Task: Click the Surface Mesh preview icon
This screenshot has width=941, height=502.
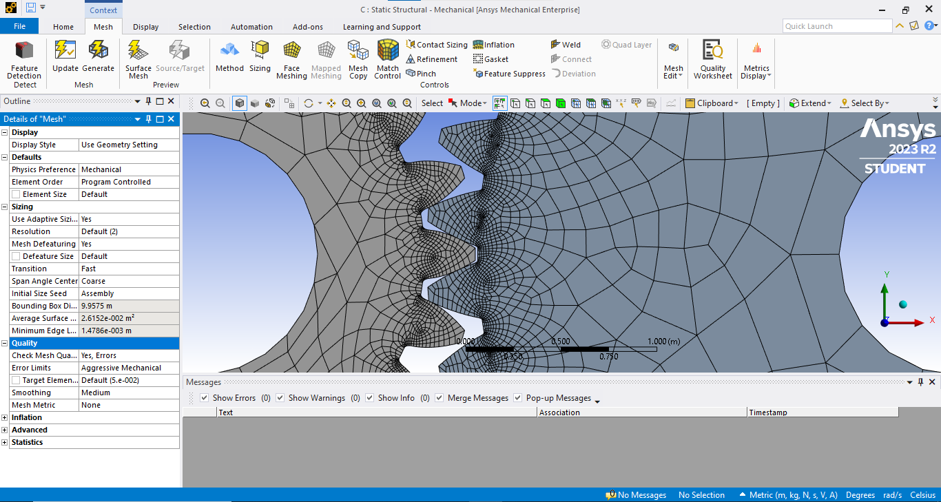Action: [x=138, y=51]
